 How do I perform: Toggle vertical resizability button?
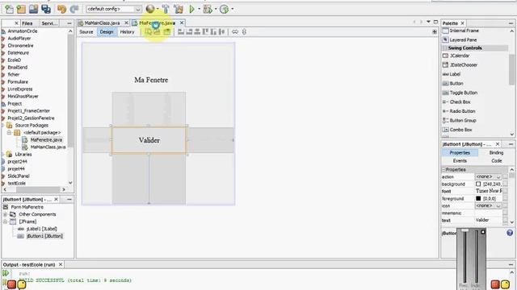click(244, 32)
